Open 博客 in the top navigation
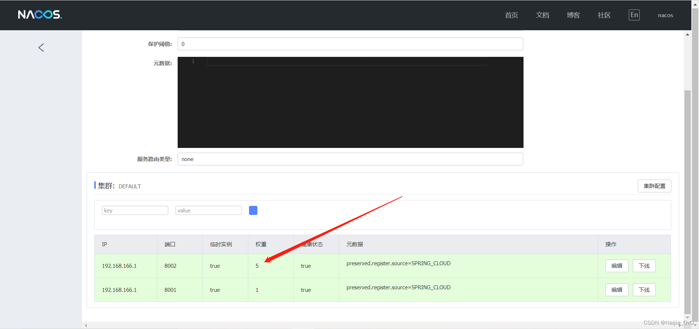This screenshot has height=329, width=699. click(x=573, y=15)
